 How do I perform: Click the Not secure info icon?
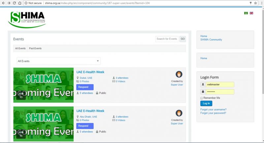pyautogui.click(x=26, y=3)
